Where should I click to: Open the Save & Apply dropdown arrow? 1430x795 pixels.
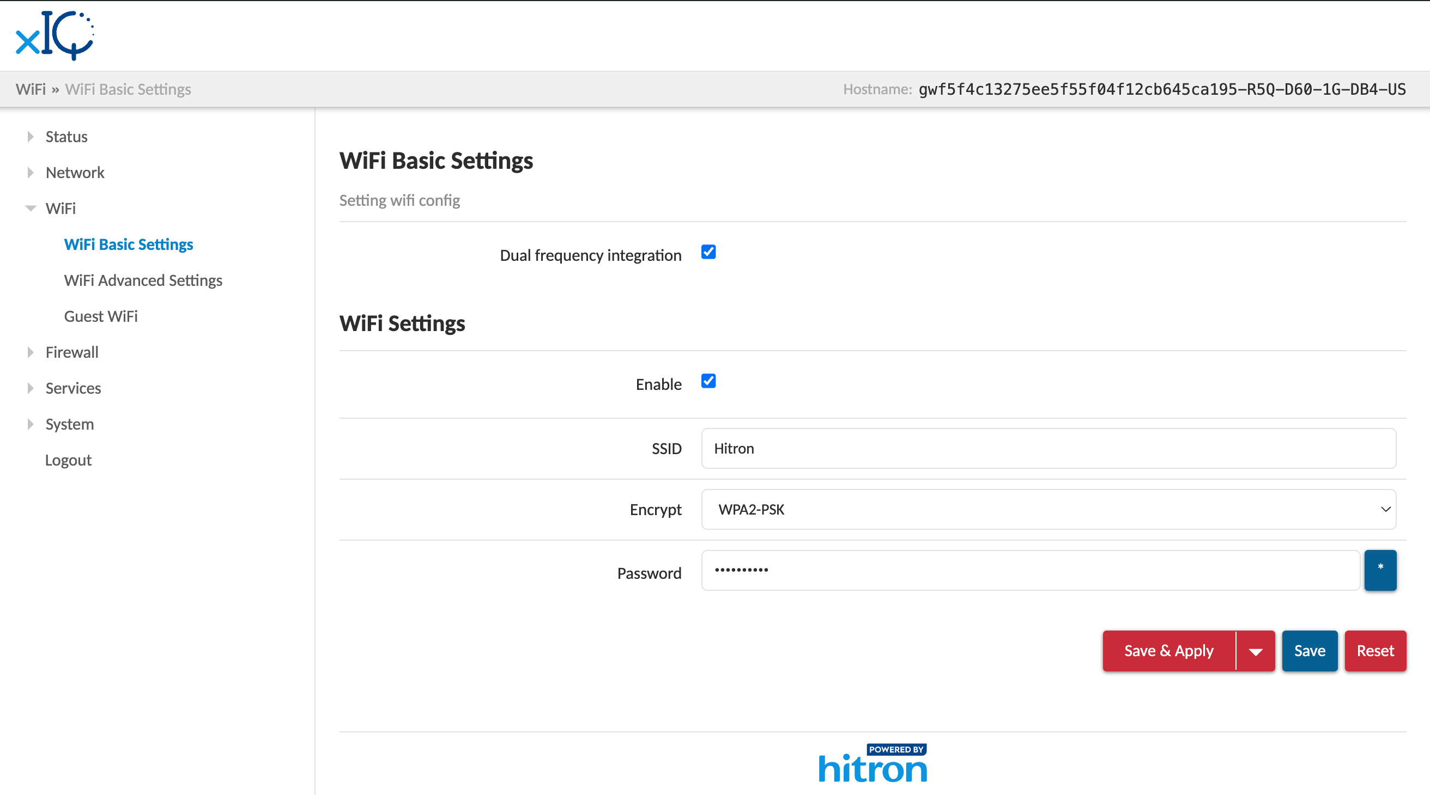1256,651
